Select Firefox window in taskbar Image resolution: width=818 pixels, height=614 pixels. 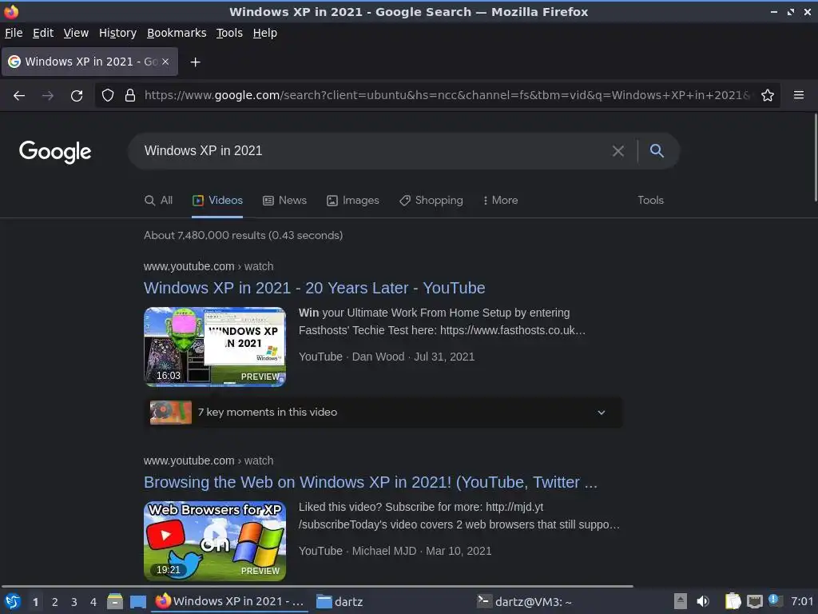[x=230, y=601]
